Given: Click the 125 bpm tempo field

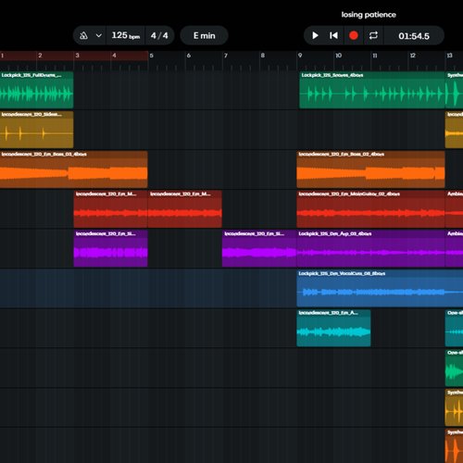Looking at the screenshot, I should point(126,36).
